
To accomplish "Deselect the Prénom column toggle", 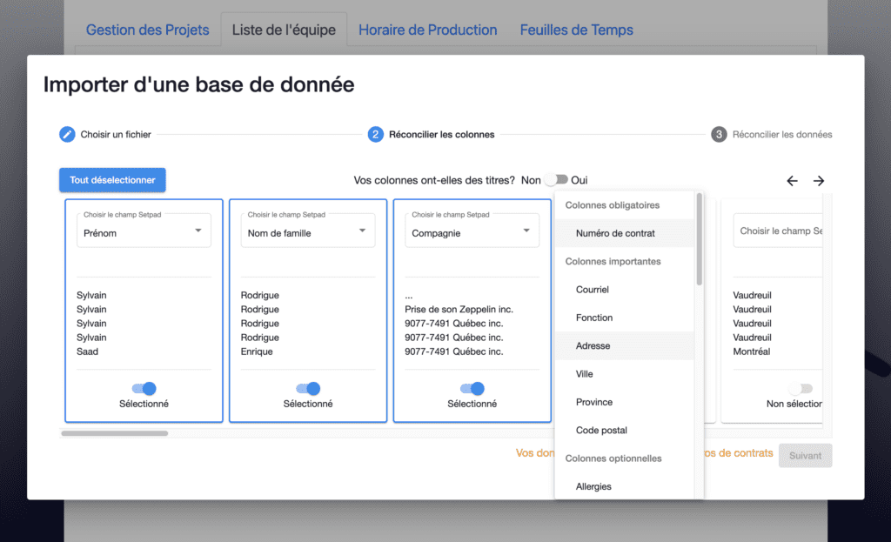I will (144, 389).
